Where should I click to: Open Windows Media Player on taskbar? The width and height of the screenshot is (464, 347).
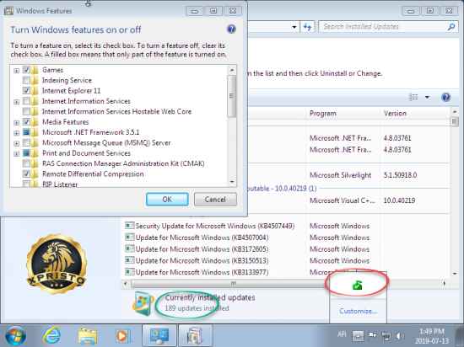[x=123, y=336]
